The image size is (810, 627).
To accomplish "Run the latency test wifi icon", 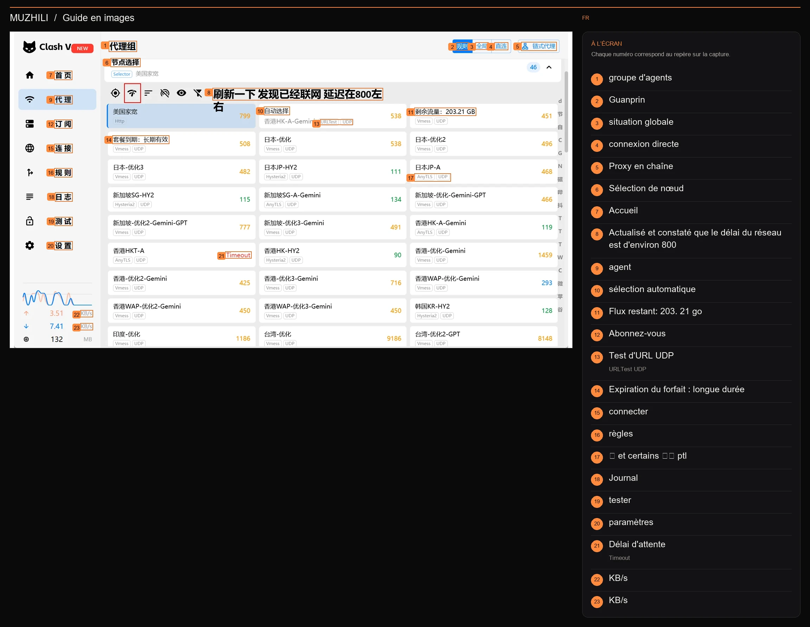I will (x=132, y=93).
